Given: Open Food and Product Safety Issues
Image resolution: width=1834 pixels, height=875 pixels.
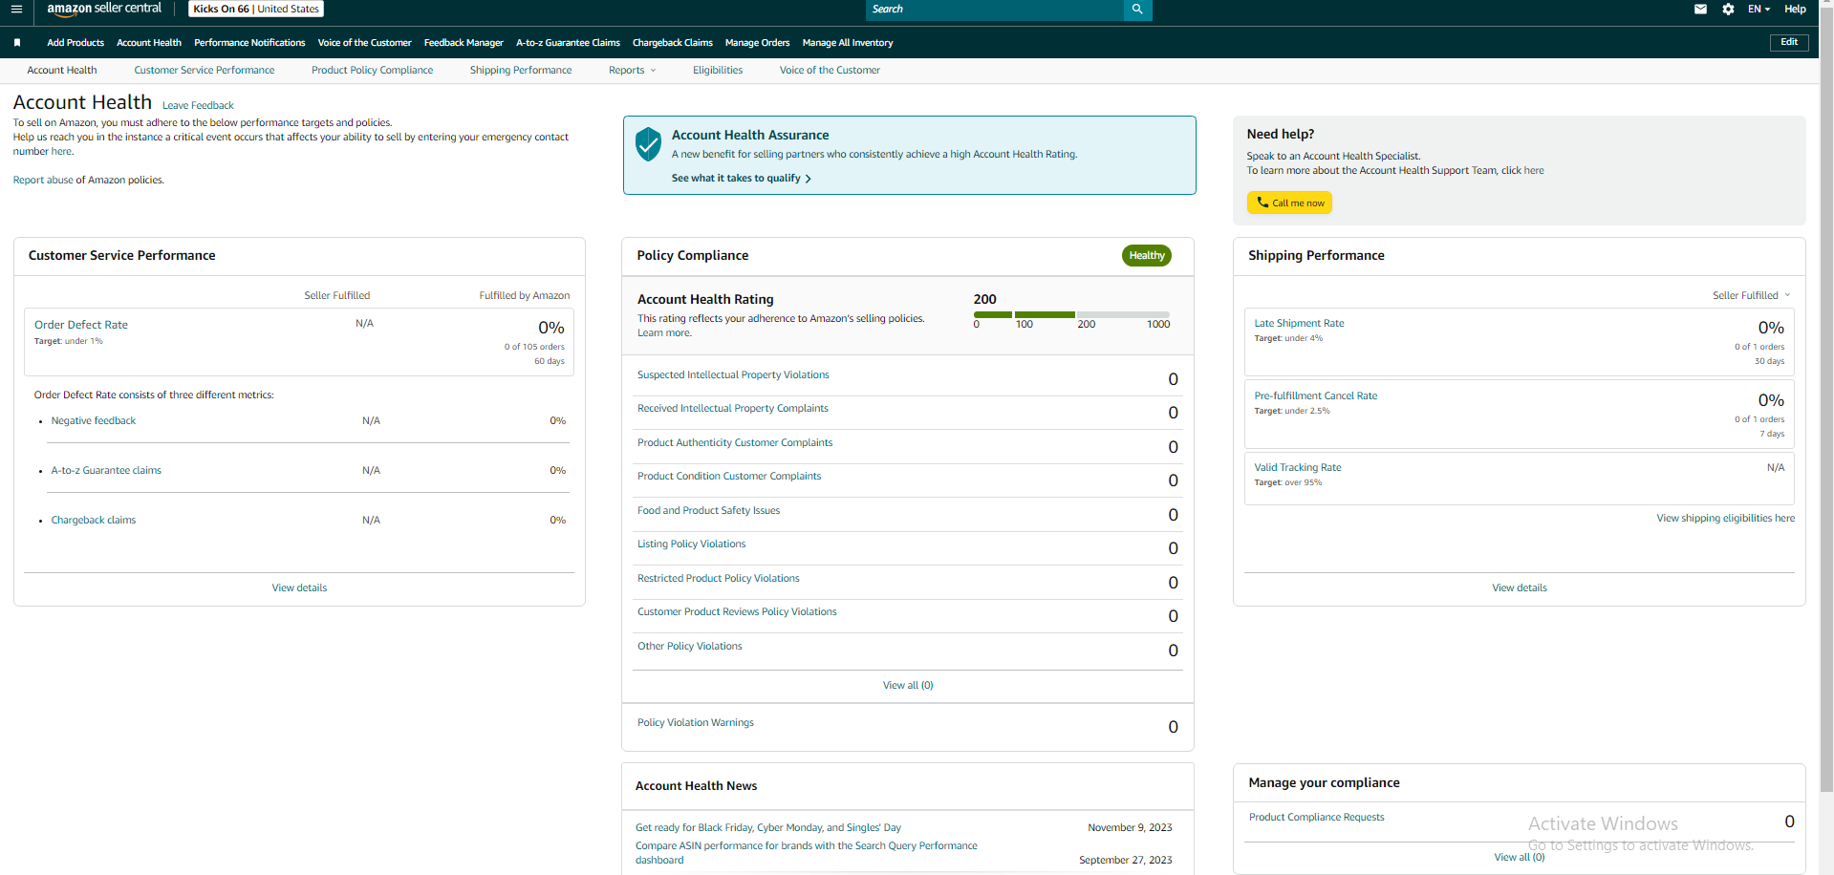Looking at the screenshot, I should (x=708, y=511).
